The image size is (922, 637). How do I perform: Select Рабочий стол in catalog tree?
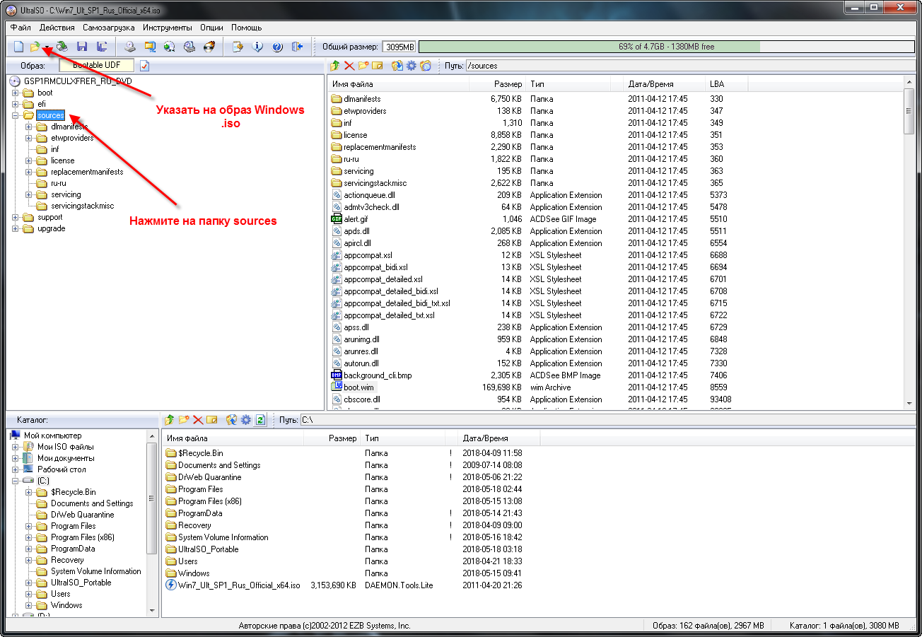pos(62,469)
